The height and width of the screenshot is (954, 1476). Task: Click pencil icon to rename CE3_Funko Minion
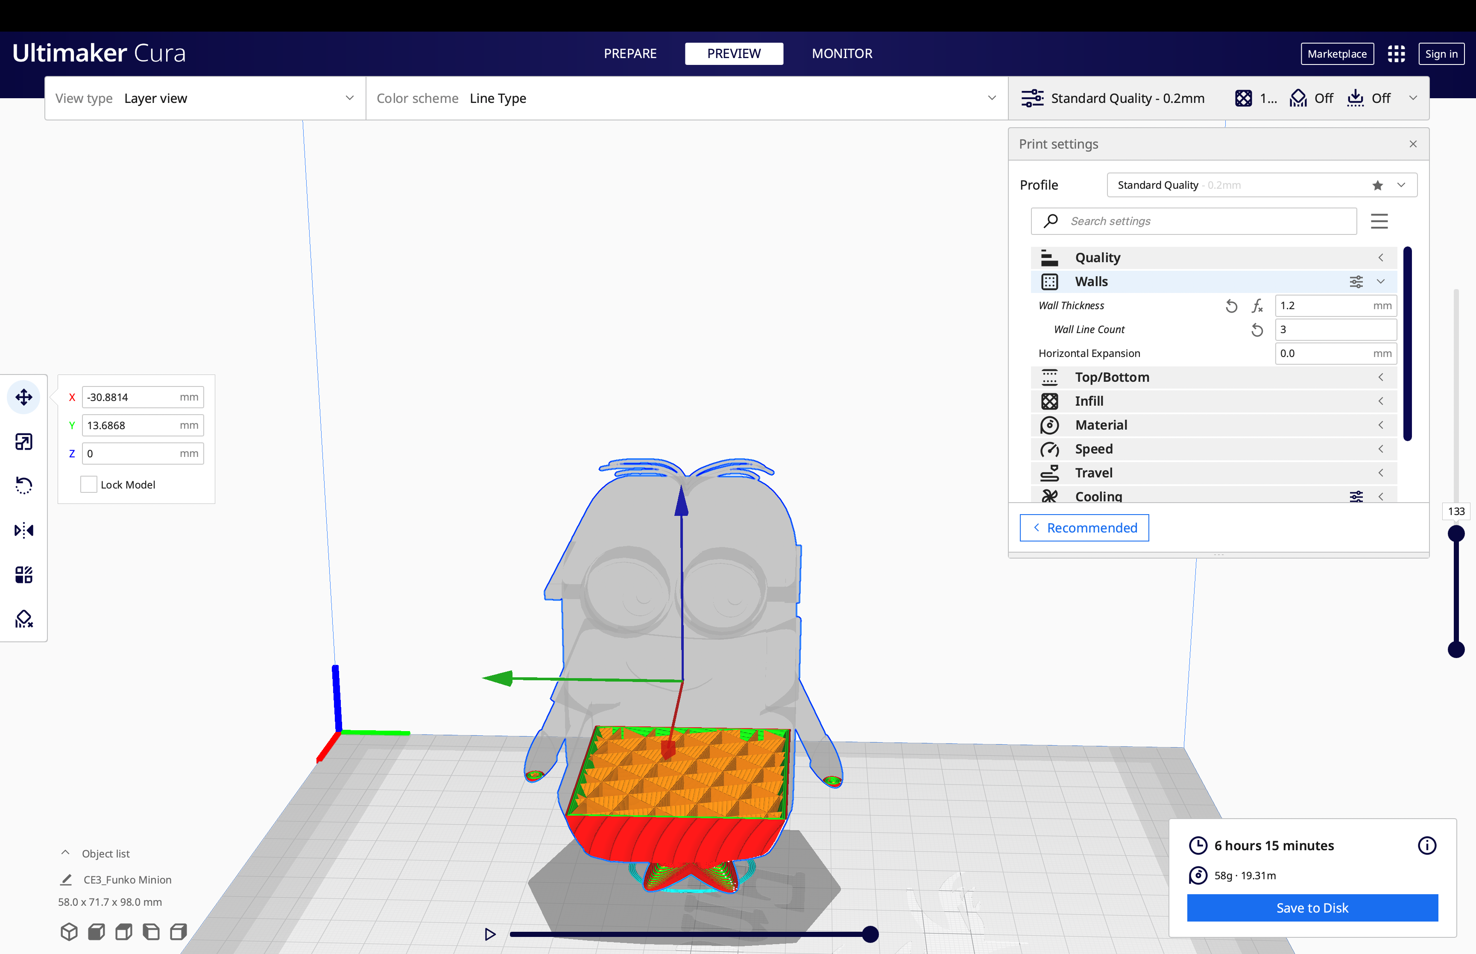click(x=66, y=880)
